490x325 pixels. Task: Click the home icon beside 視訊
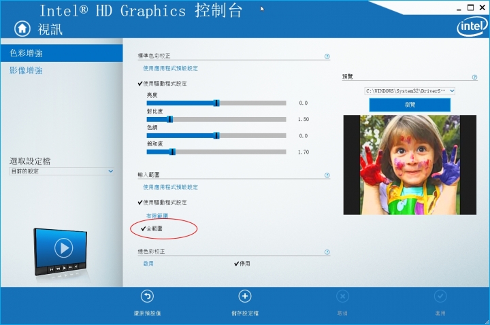point(22,29)
